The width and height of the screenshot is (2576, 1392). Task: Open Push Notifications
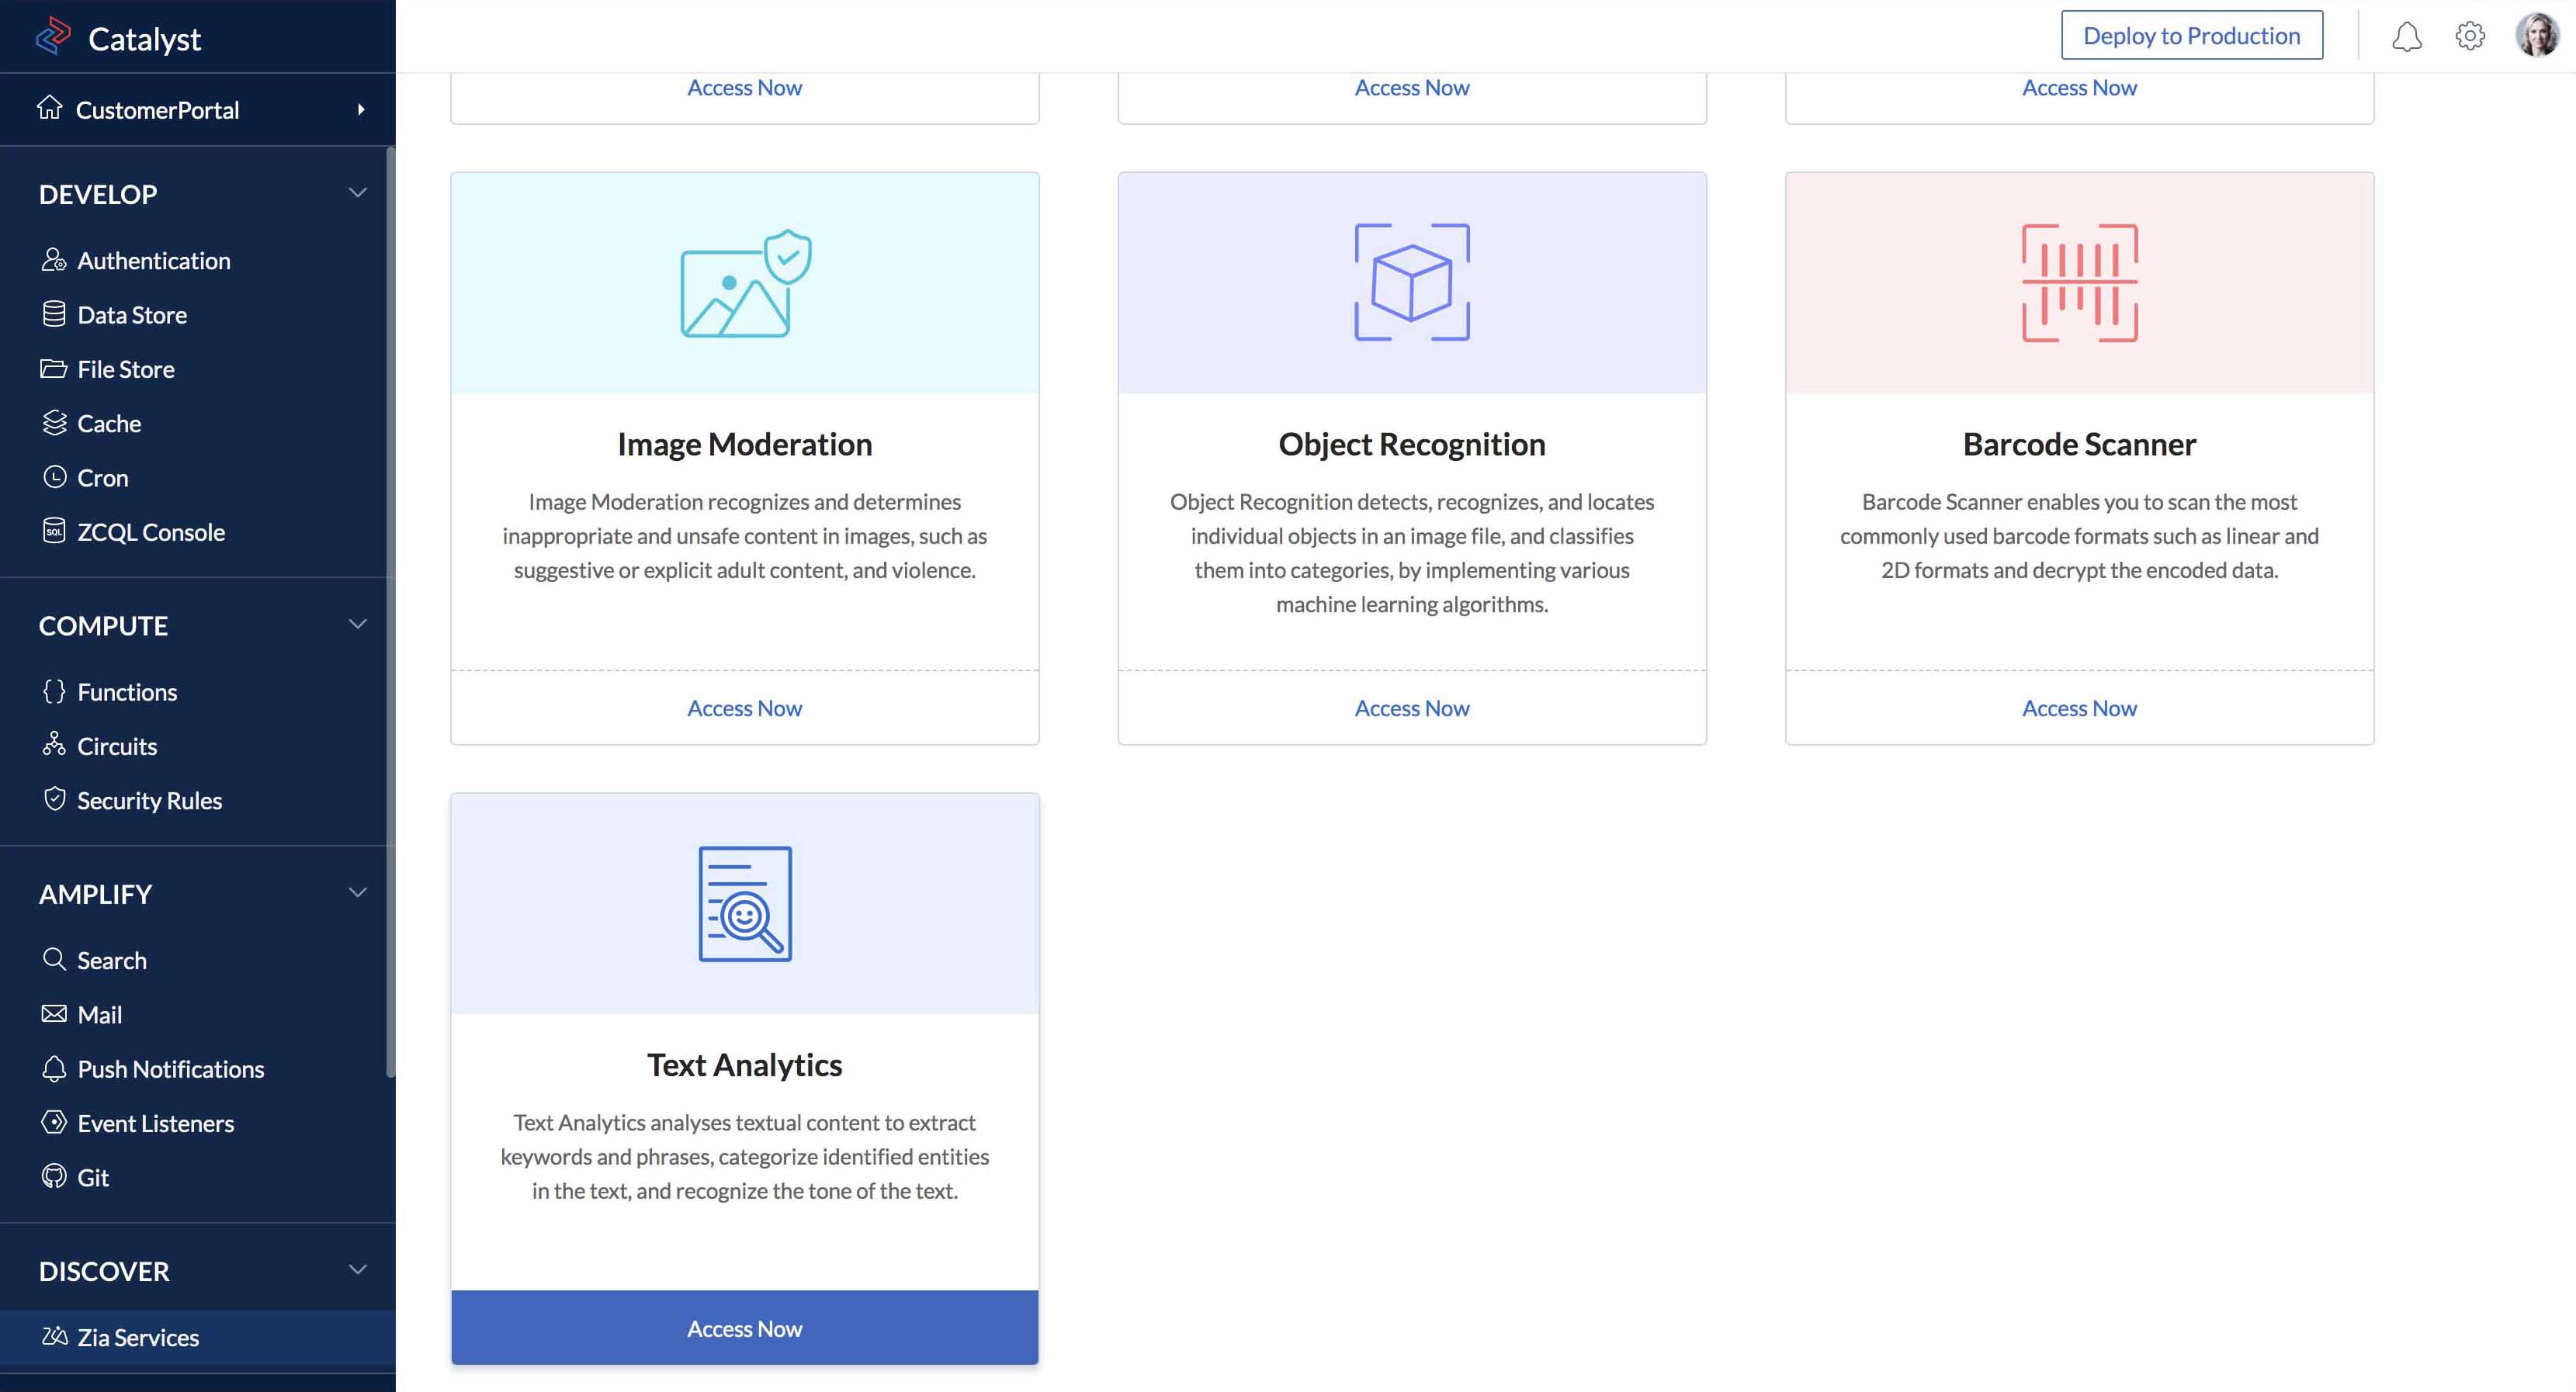(171, 1068)
